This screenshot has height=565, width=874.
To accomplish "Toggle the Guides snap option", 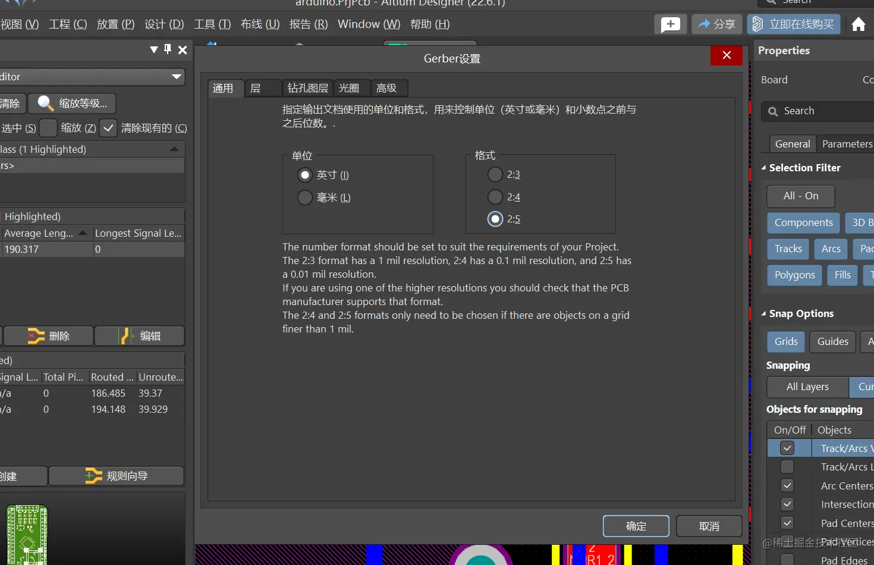I will click(x=833, y=341).
